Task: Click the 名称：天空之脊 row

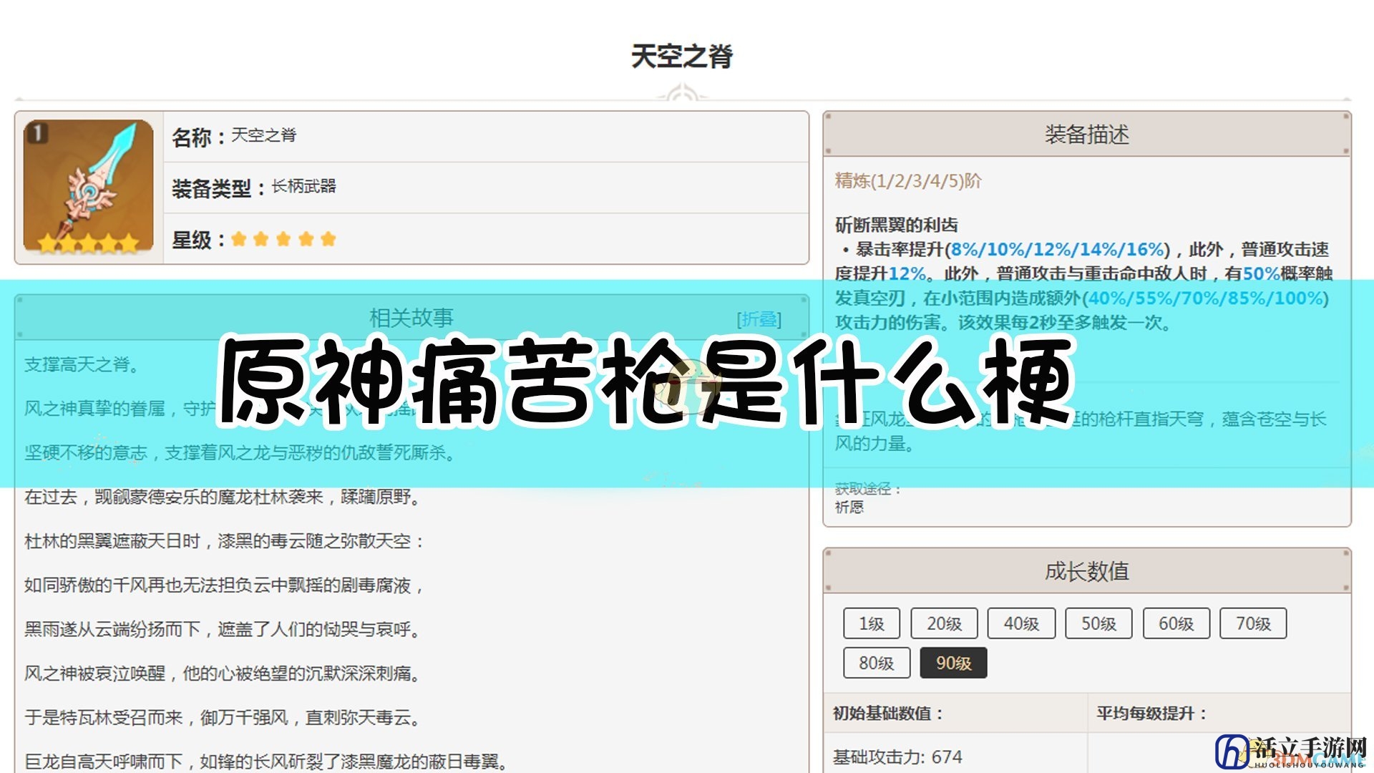Action: point(487,136)
